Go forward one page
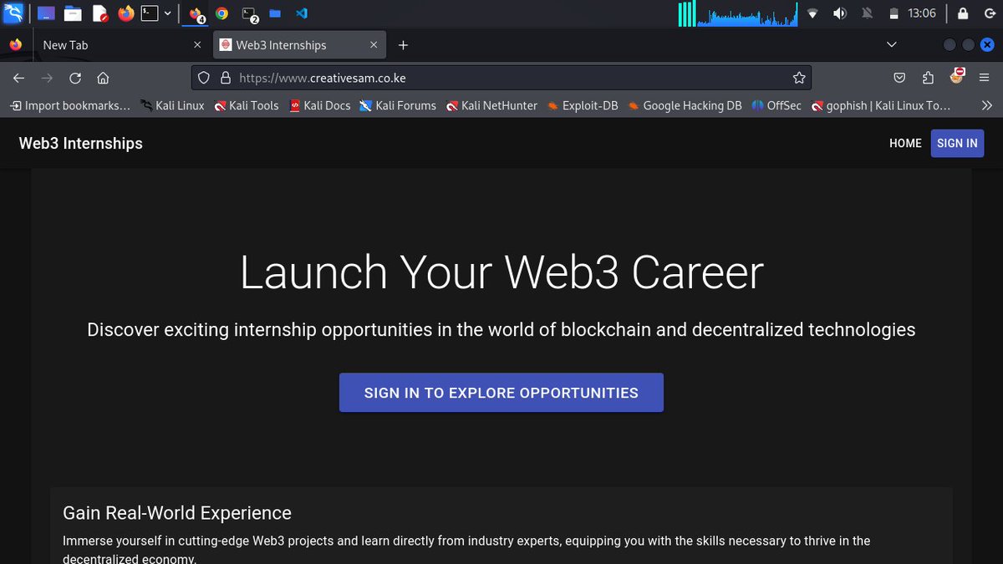 47,78
